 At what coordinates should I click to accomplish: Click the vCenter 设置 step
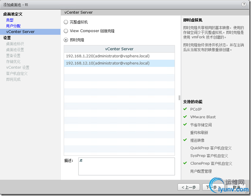17,68
